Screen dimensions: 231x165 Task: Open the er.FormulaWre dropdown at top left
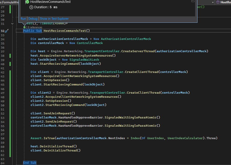[x=10, y=2]
